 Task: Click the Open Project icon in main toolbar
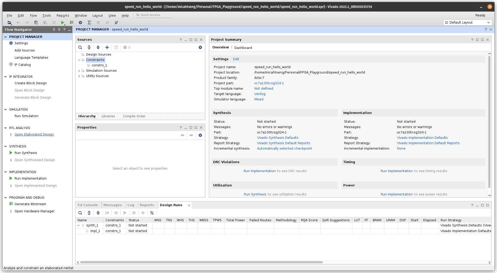(9, 23)
